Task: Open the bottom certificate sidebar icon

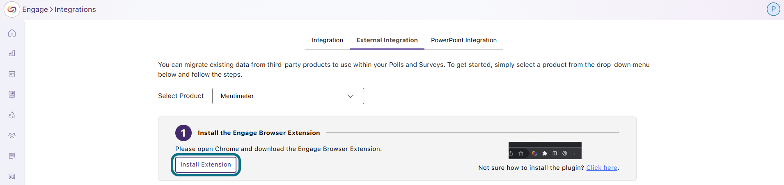Action: pyautogui.click(x=12, y=176)
